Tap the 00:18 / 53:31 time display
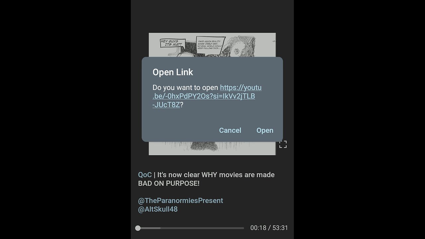This screenshot has width=425, height=239. click(269, 228)
